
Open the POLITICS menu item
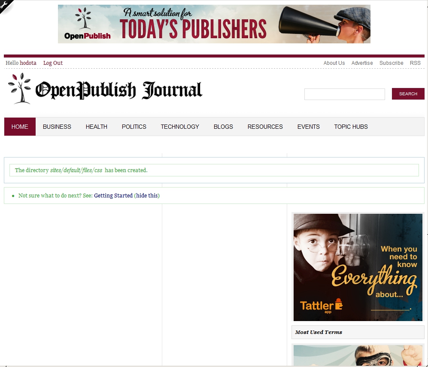(134, 127)
